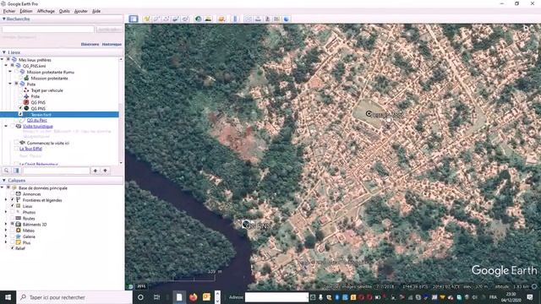Click the Itinéraire link
The height and width of the screenshot is (304, 541).
90,44
